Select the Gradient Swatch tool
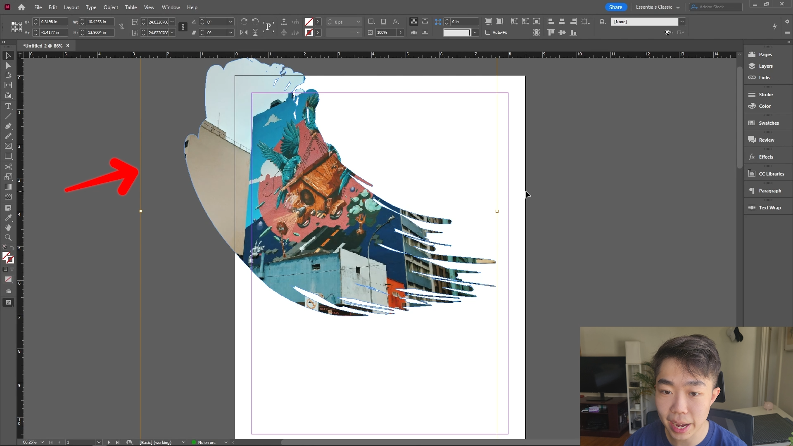The height and width of the screenshot is (446, 793). (8, 187)
